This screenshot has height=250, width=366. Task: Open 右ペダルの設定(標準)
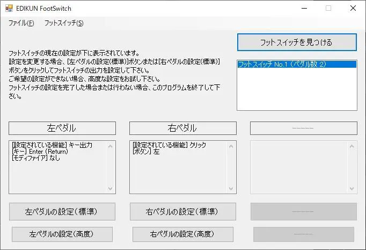tap(183, 212)
